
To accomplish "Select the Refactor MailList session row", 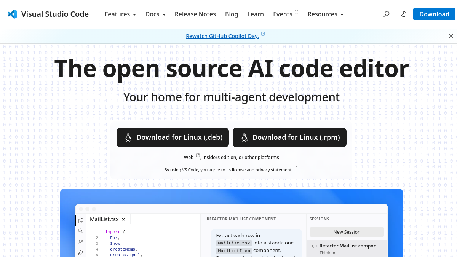I will (x=347, y=248).
